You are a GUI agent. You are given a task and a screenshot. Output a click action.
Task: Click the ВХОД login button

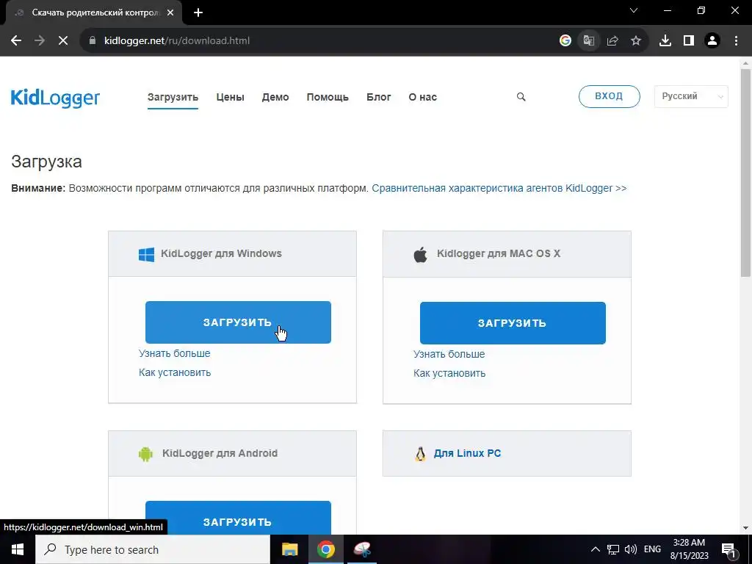[x=609, y=96]
